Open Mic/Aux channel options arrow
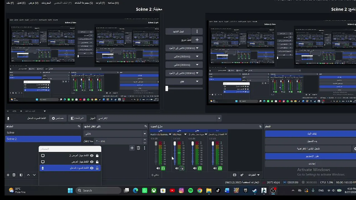The width and height of the screenshot is (356, 200). pos(185,134)
